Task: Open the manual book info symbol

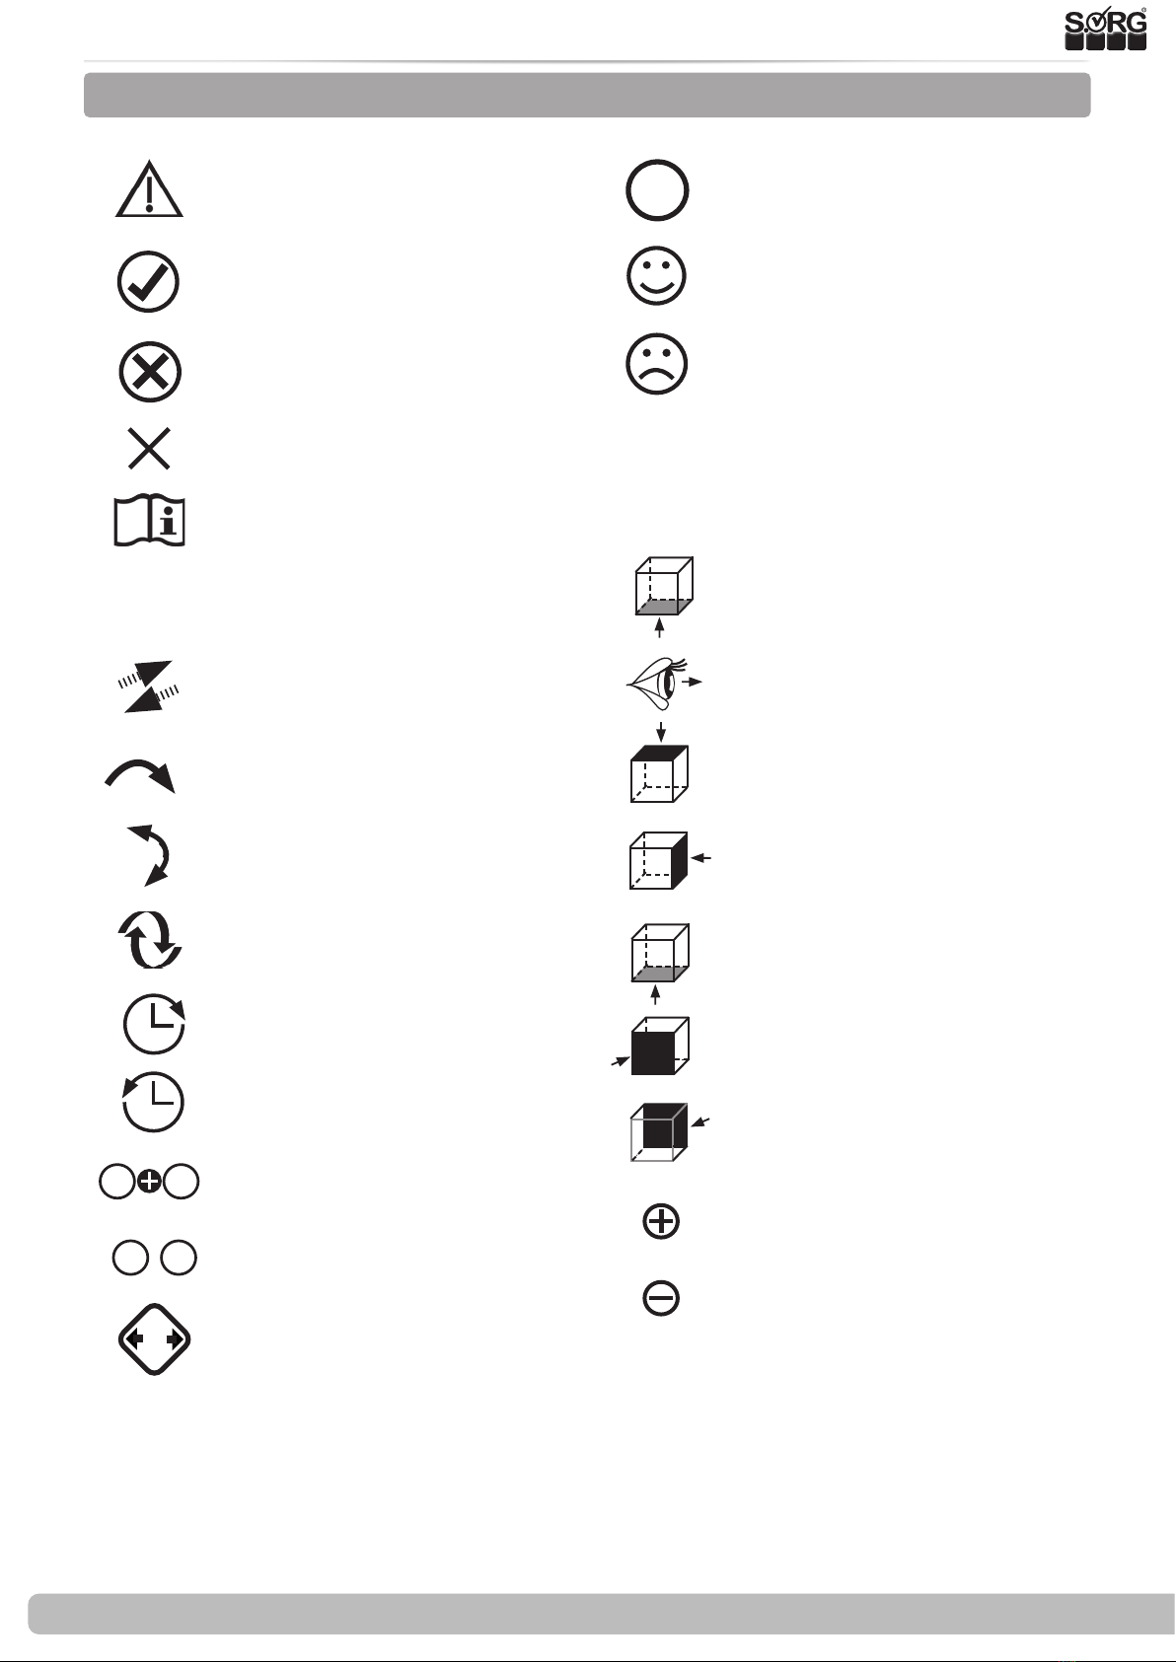Action: point(149,521)
